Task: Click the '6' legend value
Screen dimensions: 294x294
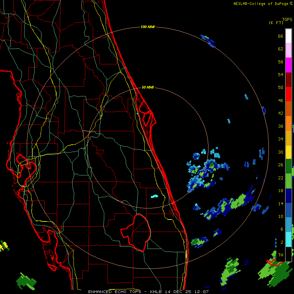Action: 282,230
